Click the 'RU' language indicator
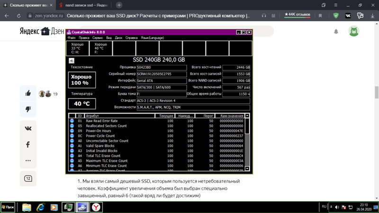This screenshot has height=213, width=379. [324, 207]
